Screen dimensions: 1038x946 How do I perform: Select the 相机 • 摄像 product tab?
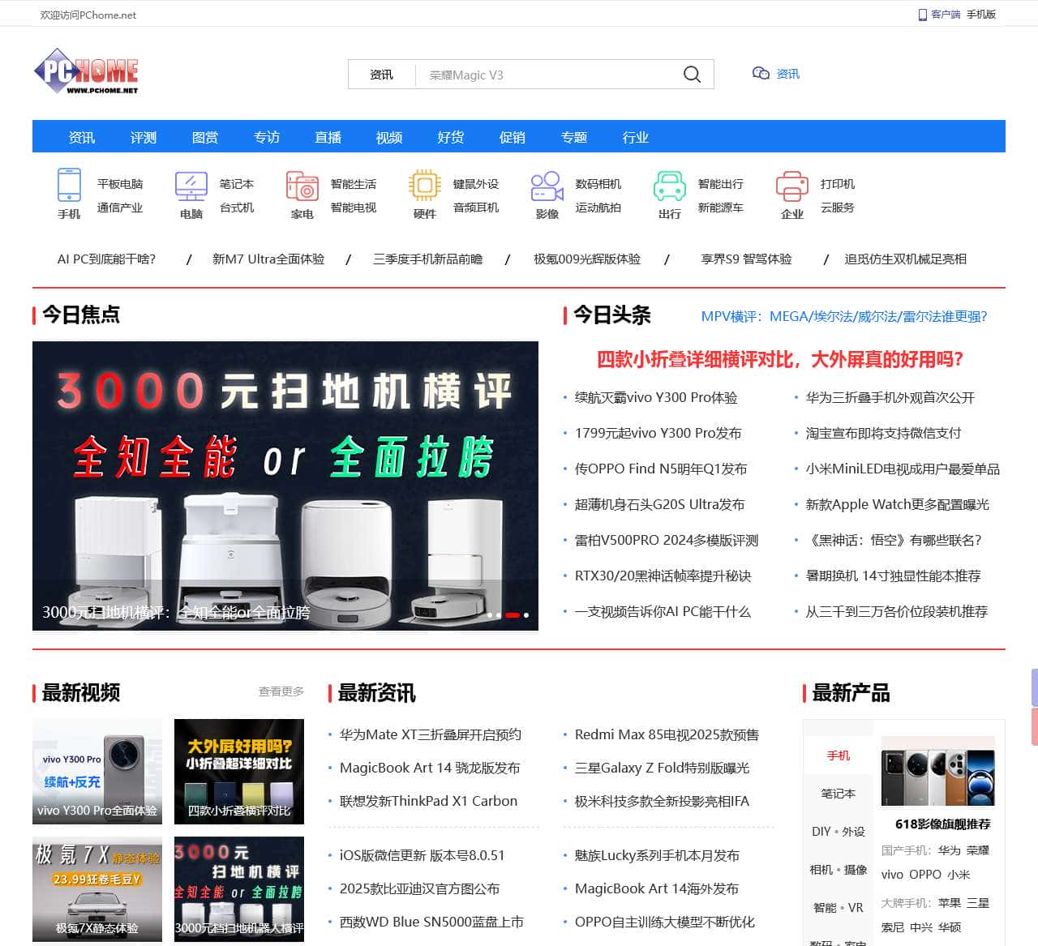(839, 870)
